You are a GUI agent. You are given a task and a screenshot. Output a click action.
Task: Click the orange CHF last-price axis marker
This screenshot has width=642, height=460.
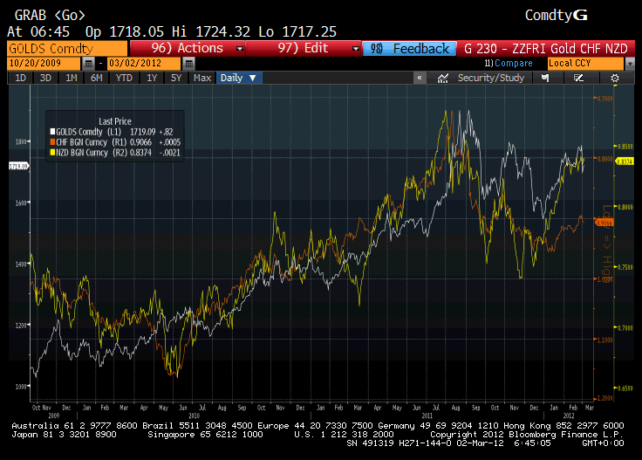pyautogui.click(x=604, y=223)
